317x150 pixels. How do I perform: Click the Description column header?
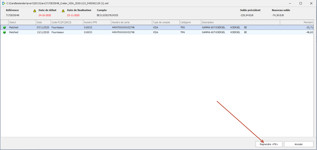click(241, 22)
